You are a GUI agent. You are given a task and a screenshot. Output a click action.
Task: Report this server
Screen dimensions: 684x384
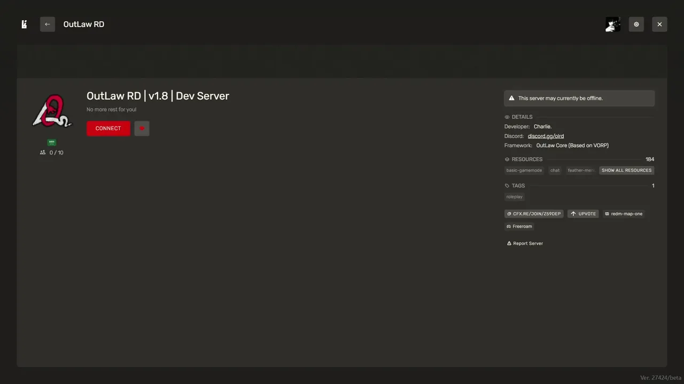tap(525, 243)
